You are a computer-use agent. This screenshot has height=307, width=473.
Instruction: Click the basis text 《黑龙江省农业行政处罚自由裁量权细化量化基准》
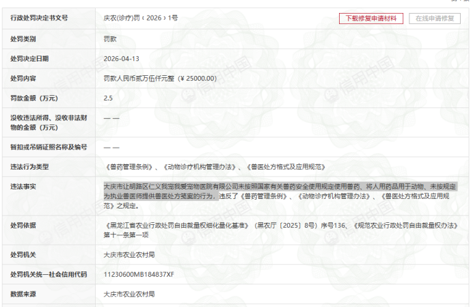(177, 225)
